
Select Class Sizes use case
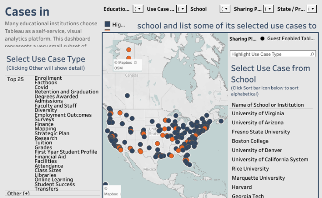48,171
